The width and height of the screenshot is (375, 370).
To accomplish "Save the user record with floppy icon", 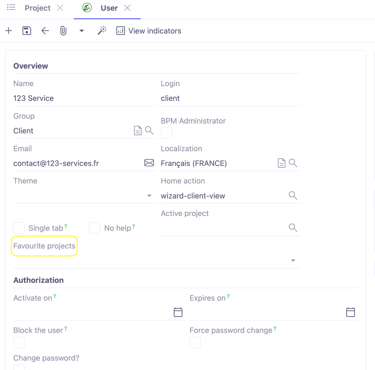I will [x=27, y=31].
